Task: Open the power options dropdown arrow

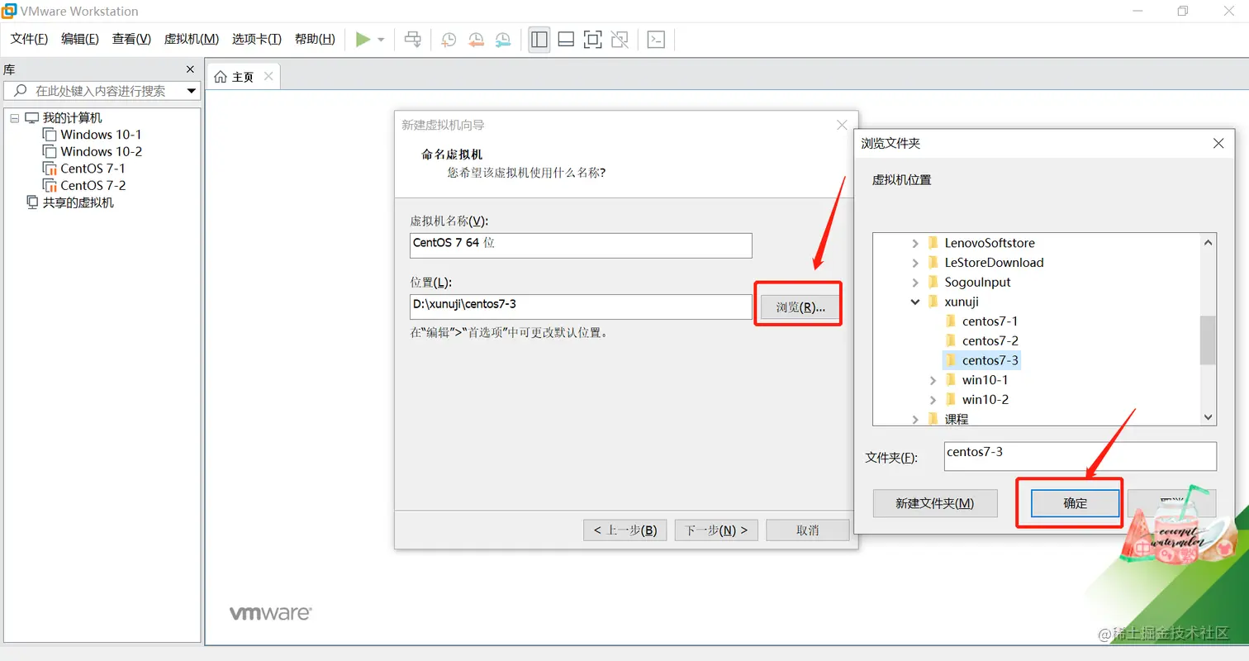Action: click(x=381, y=40)
